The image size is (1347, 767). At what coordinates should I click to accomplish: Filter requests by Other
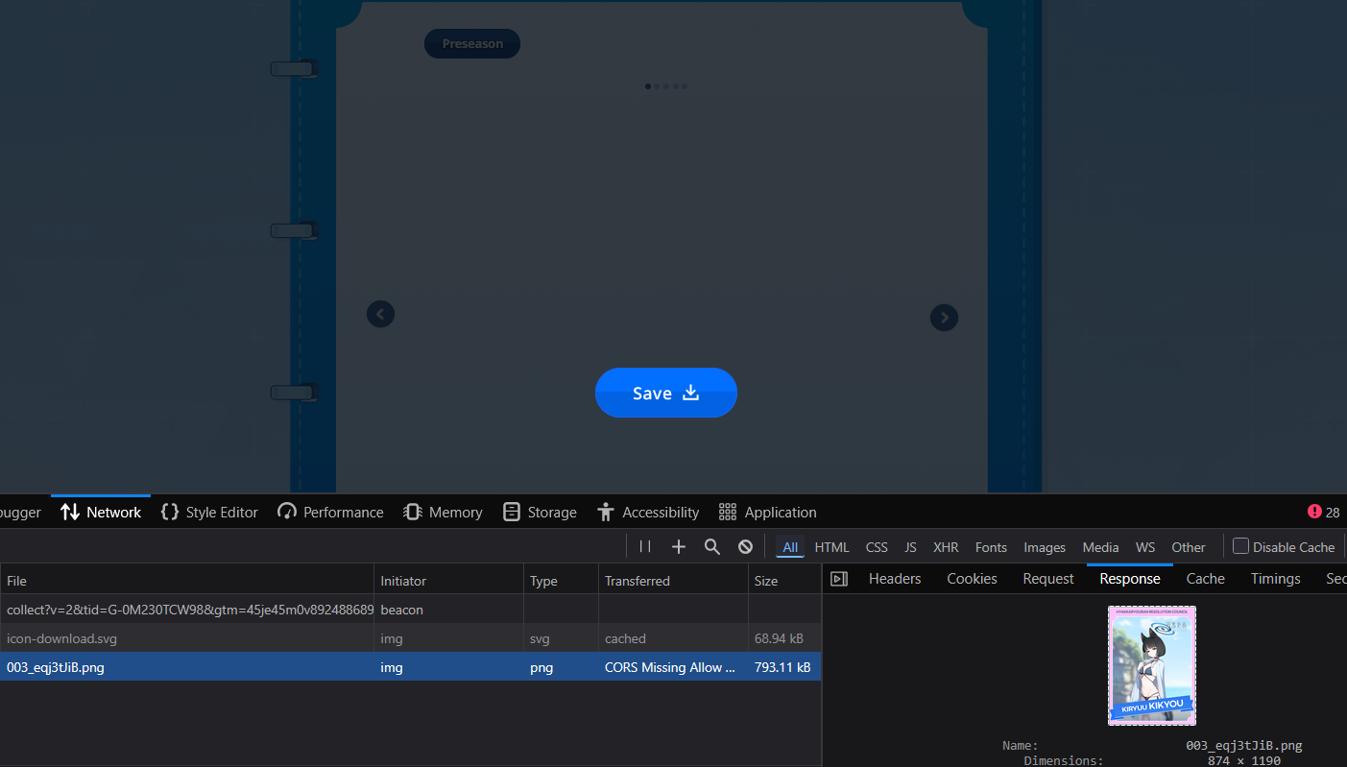pos(1189,547)
